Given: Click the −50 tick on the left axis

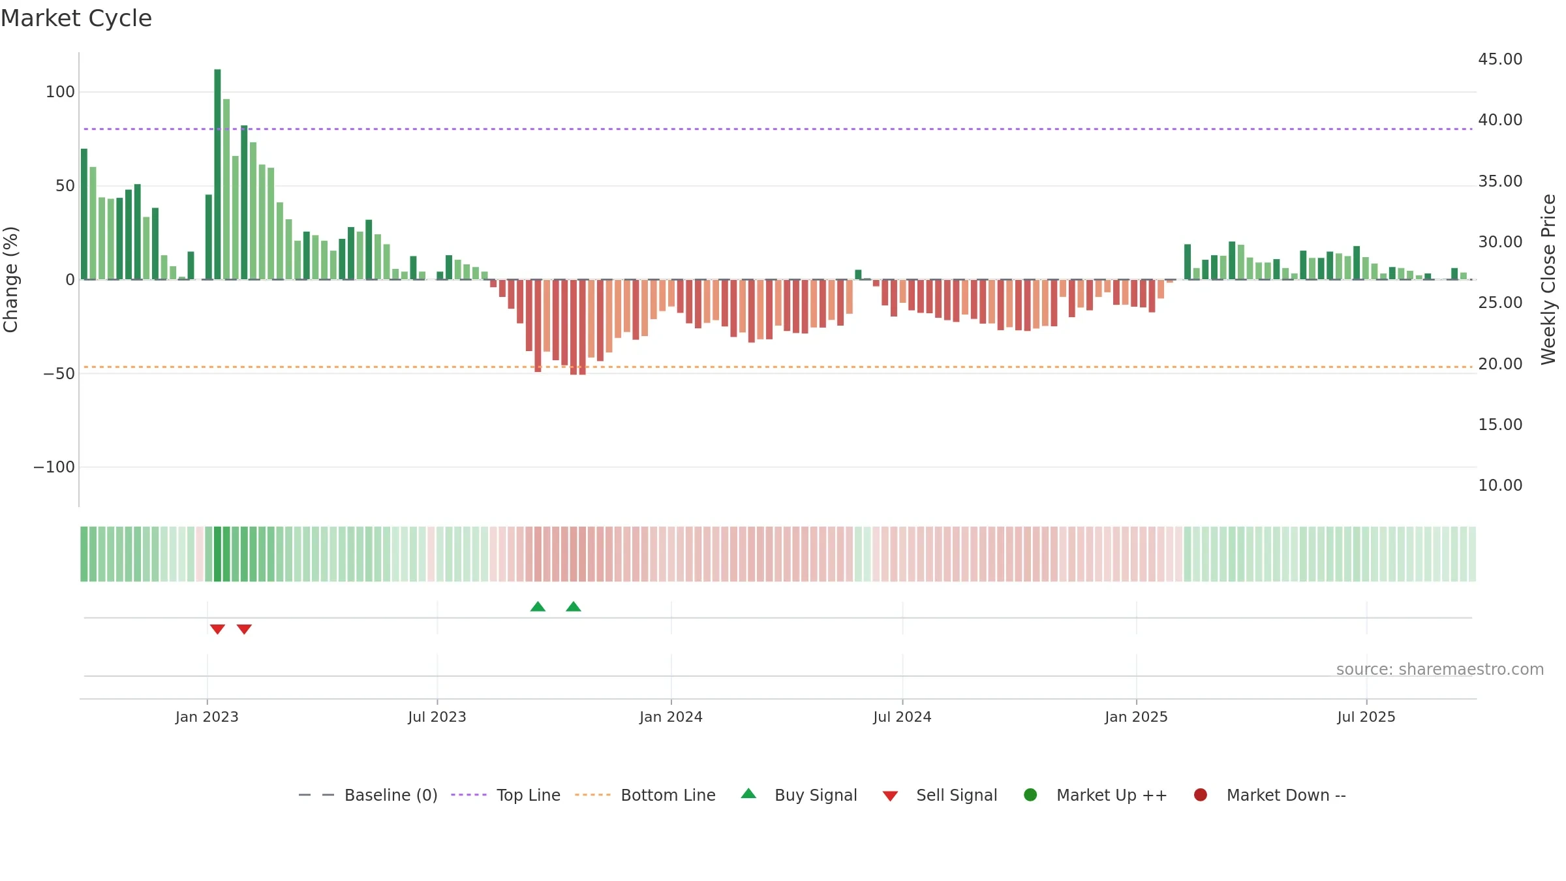Looking at the screenshot, I should (x=59, y=374).
